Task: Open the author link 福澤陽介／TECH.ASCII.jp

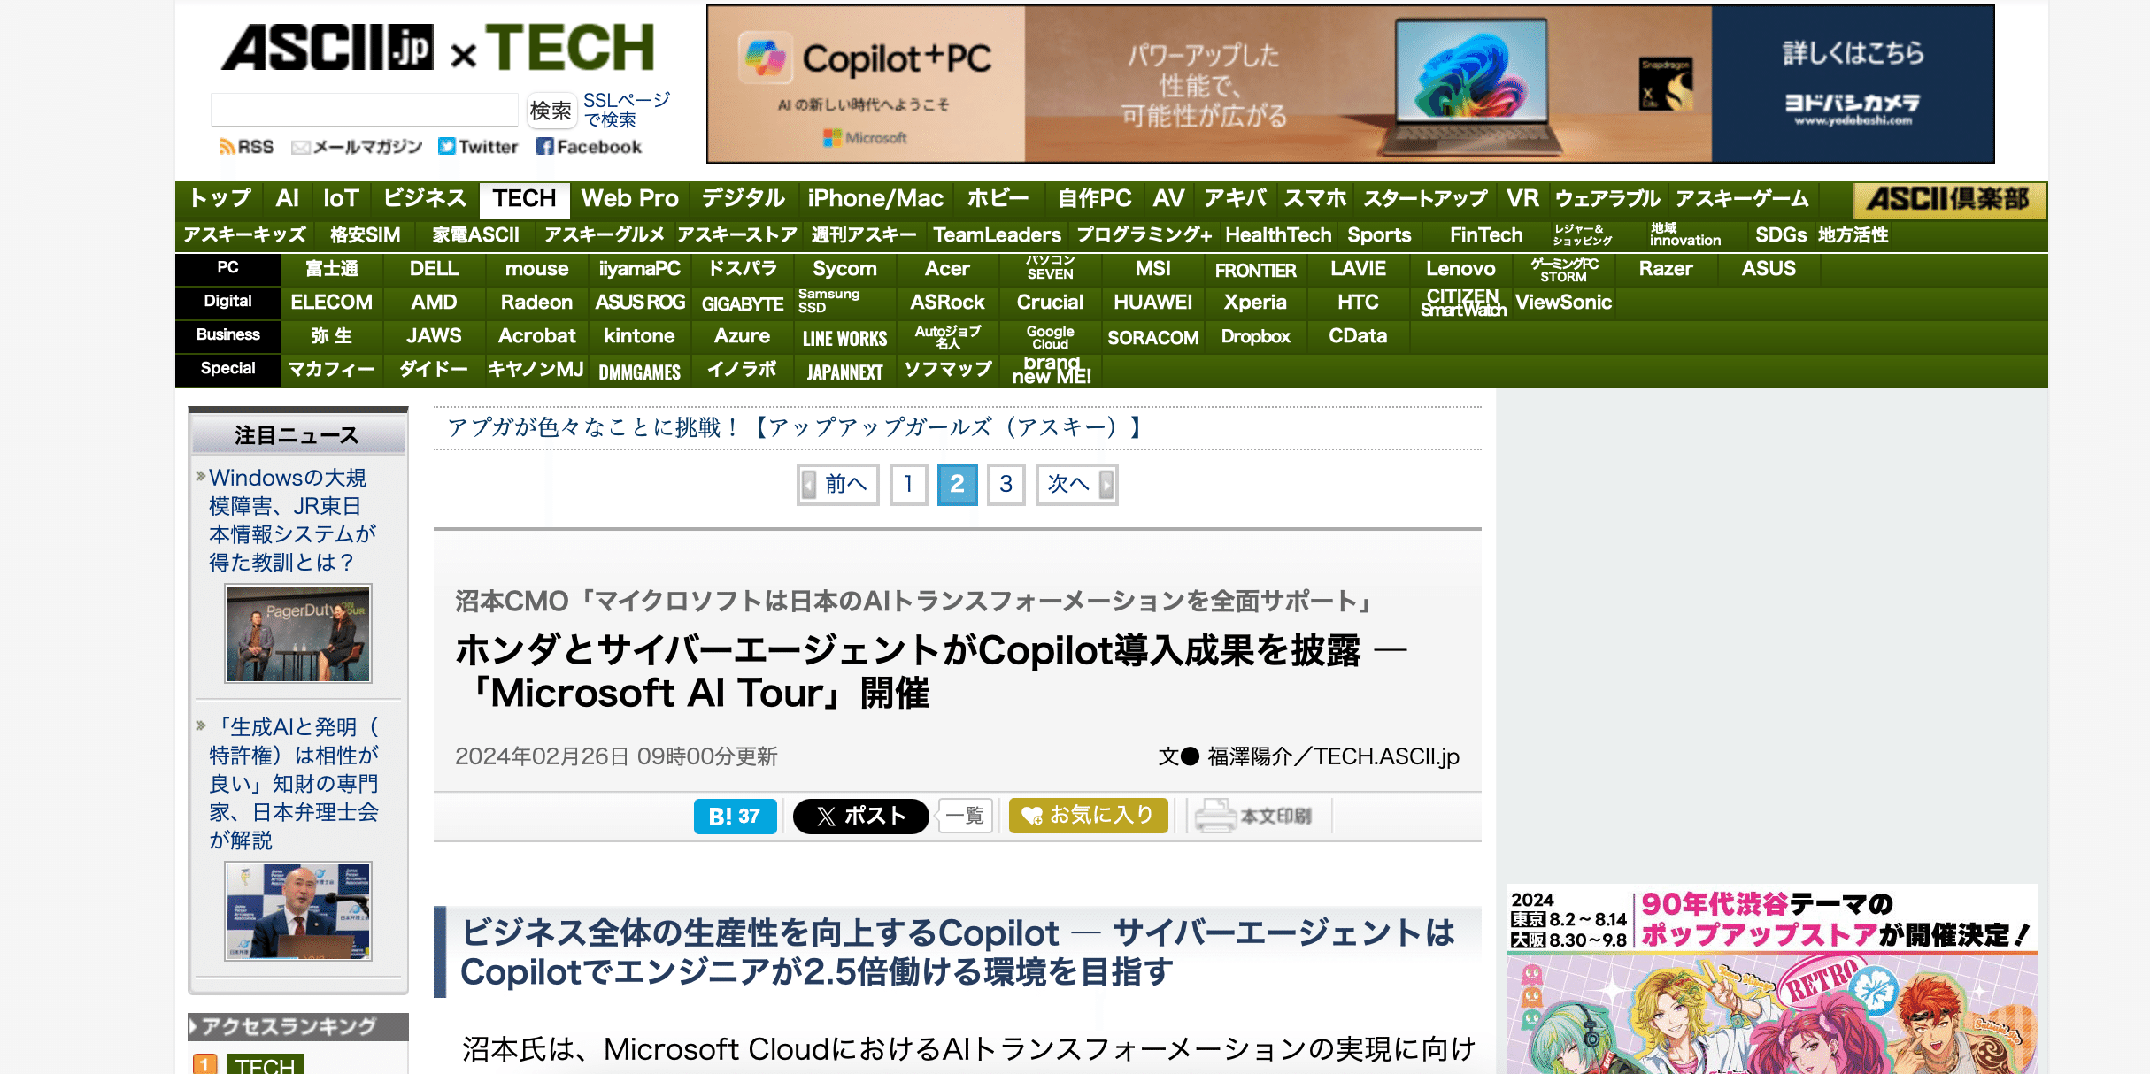Action: [1333, 756]
